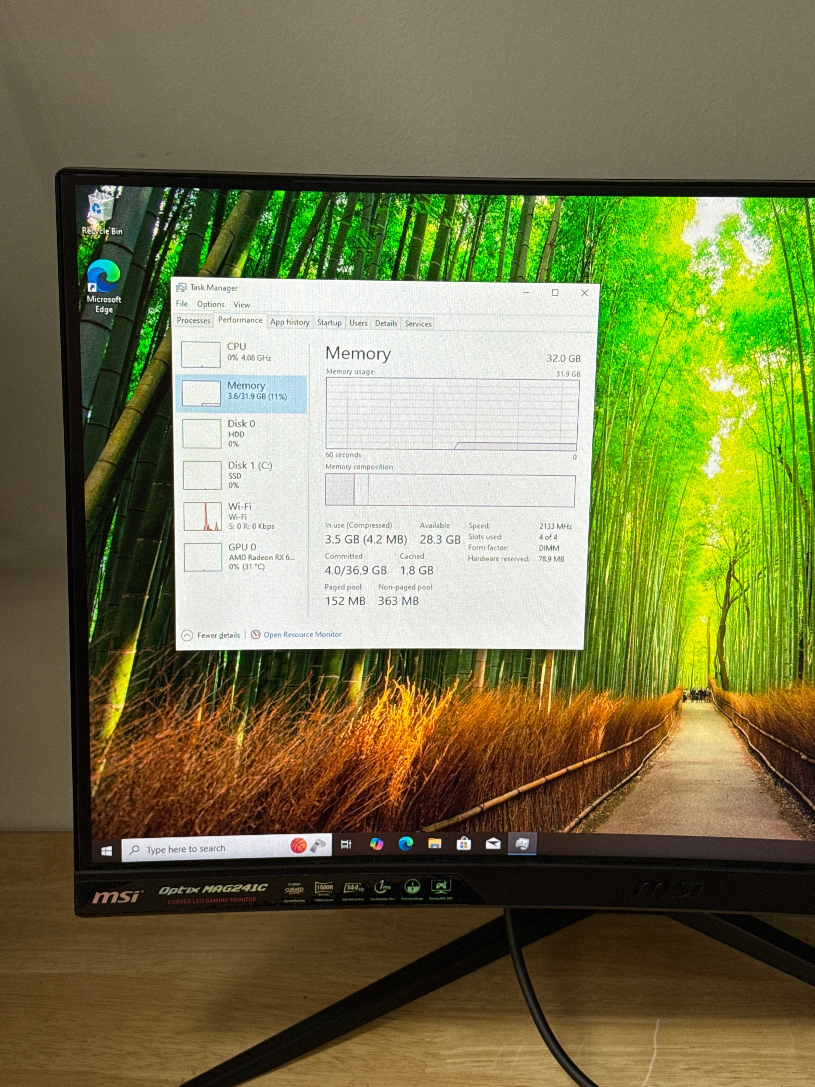Open the View menu in Task Manager
This screenshot has height=1087, width=815.
pos(241,305)
